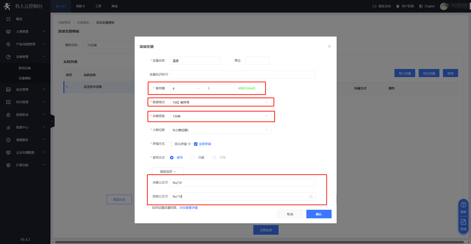Enable the 变化存储 checkbox
The width and height of the screenshot is (471, 244).
[x=172, y=144]
